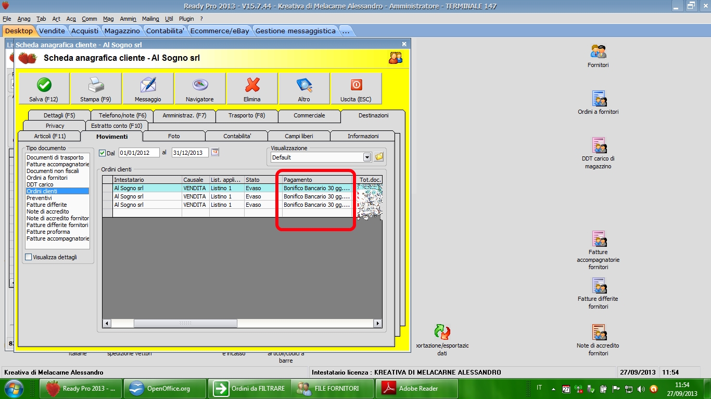Open the Campi liberi tab
Viewport: 711px width, 399px height.
pyautogui.click(x=299, y=136)
